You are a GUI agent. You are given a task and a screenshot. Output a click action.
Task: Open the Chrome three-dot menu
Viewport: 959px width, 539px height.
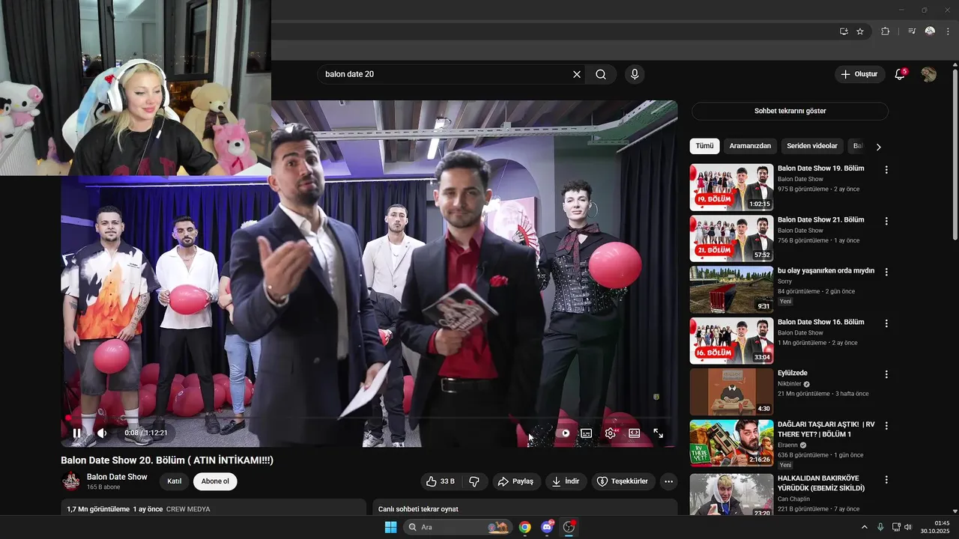[x=948, y=31]
